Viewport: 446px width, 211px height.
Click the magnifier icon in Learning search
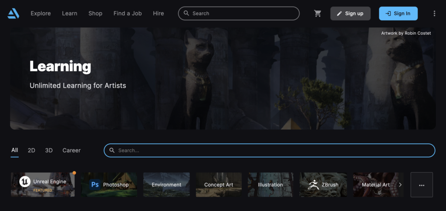[112, 151]
